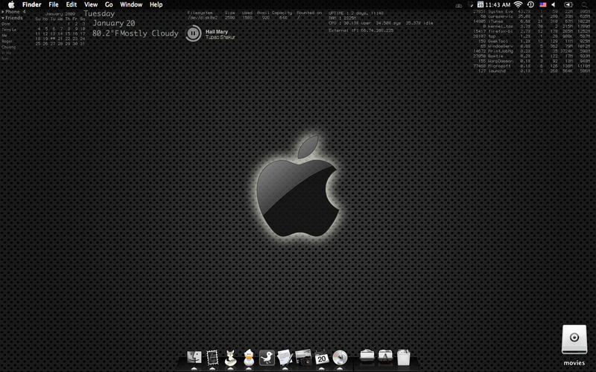Click the January 20 date text
596x372 pixels.
click(114, 23)
